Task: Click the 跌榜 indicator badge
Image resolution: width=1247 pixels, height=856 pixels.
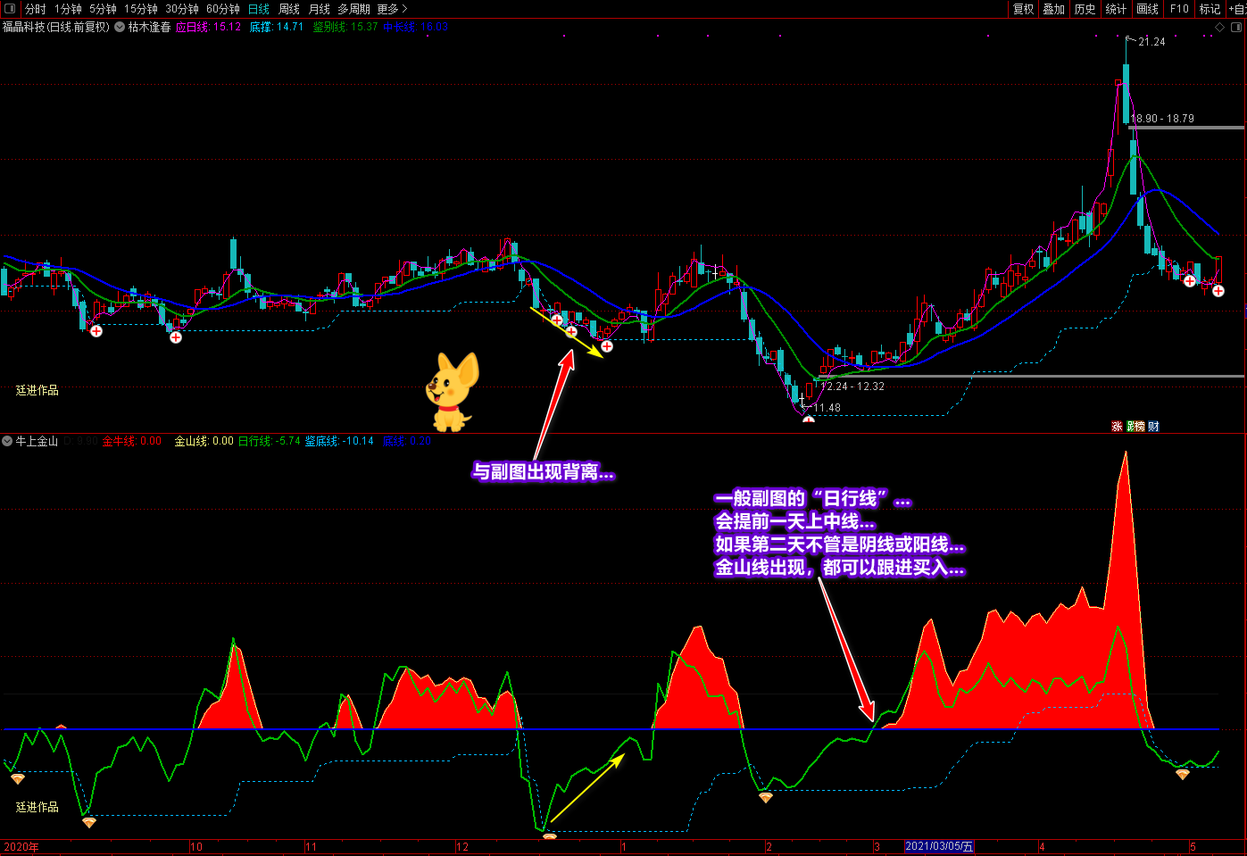Action: coord(1135,427)
